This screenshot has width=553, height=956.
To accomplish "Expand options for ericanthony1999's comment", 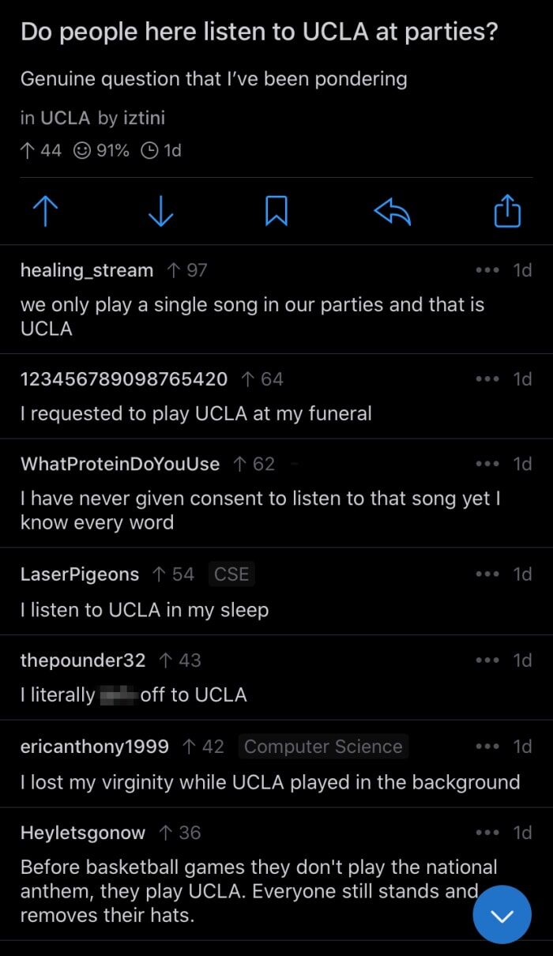I will click(x=487, y=747).
